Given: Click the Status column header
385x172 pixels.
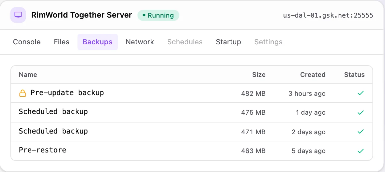Looking at the screenshot, I should click(x=354, y=75).
